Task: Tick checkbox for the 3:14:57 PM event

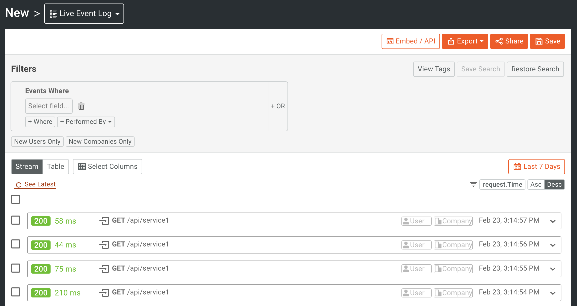Action: pos(16,220)
